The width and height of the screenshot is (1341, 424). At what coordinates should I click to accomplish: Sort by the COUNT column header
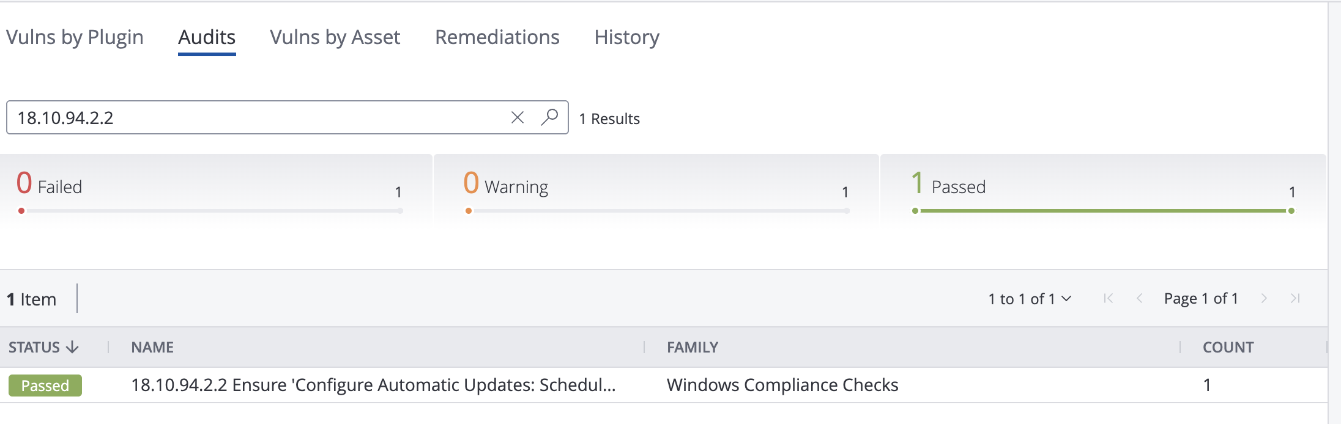1228,347
